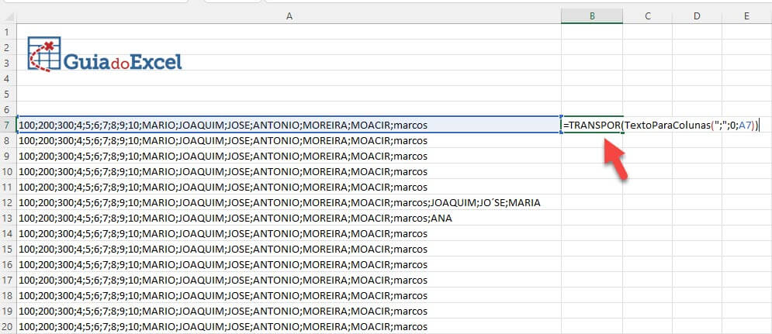Click cell A7 with semicolon data

pyautogui.click(x=289, y=125)
